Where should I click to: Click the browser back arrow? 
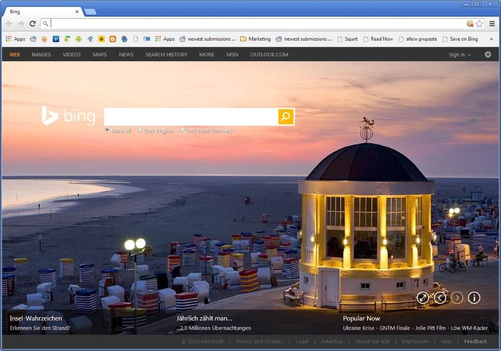pyautogui.click(x=9, y=23)
